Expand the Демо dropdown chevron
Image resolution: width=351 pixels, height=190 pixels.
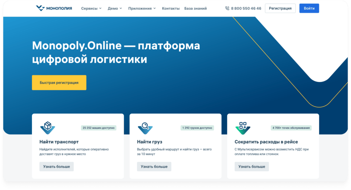pyautogui.click(x=121, y=8)
